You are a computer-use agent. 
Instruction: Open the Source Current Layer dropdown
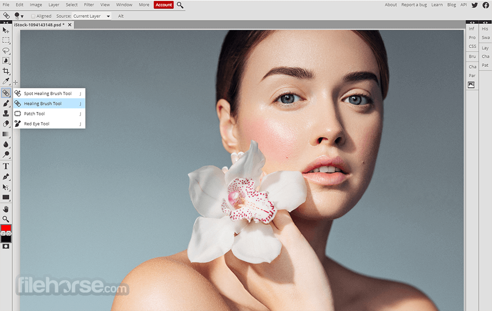(x=92, y=16)
